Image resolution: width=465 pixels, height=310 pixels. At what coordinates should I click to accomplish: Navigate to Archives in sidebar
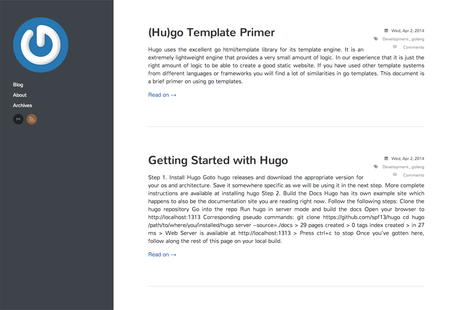pos(22,105)
